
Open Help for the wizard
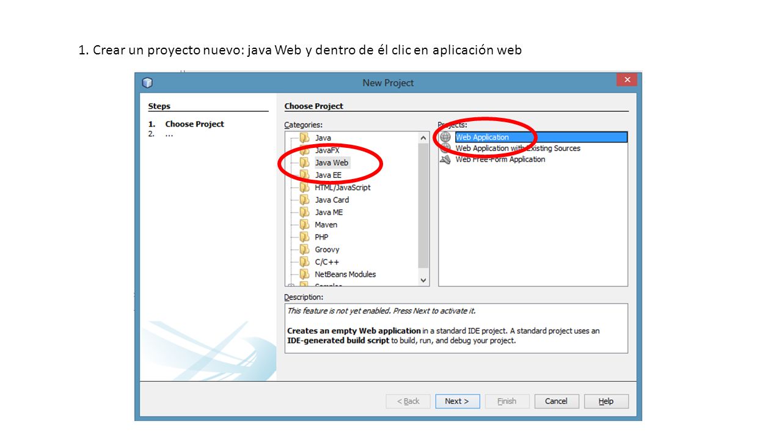pyautogui.click(x=606, y=402)
